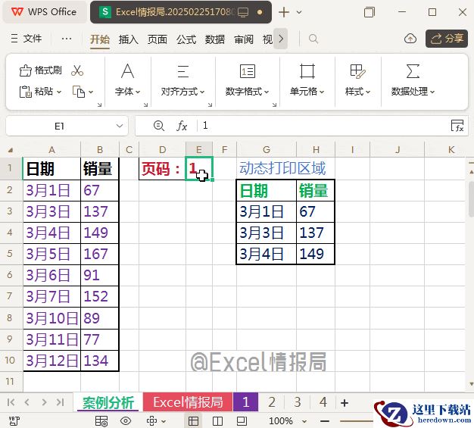This screenshot has width=474, height=428.
Task: Open clipboard group dialog launcher
Action: point(99,105)
